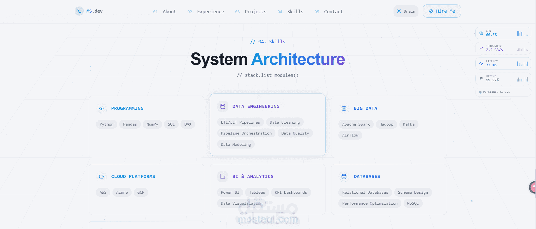Image resolution: width=536 pixels, height=229 pixels.
Task: Click the NumPy skill tag
Action: [x=152, y=124]
